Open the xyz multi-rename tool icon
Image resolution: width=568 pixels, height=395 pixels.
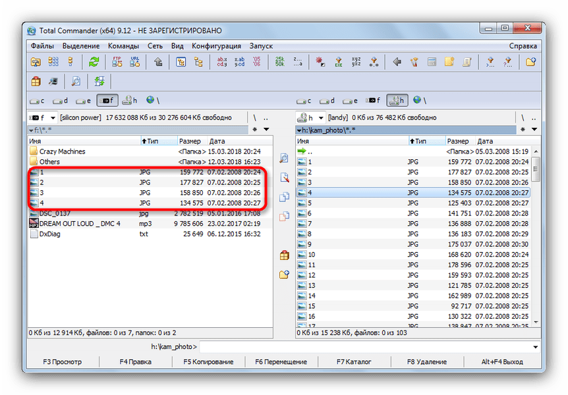point(356,62)
